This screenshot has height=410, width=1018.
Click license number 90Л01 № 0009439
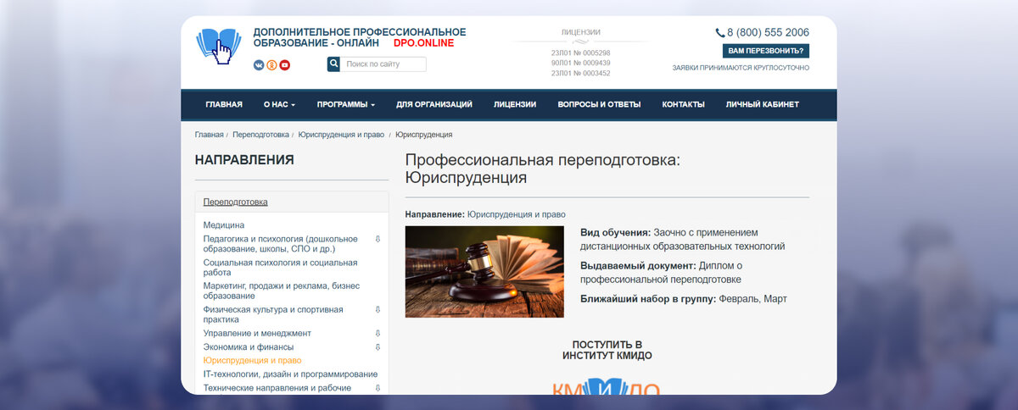[x=580, y=63]
